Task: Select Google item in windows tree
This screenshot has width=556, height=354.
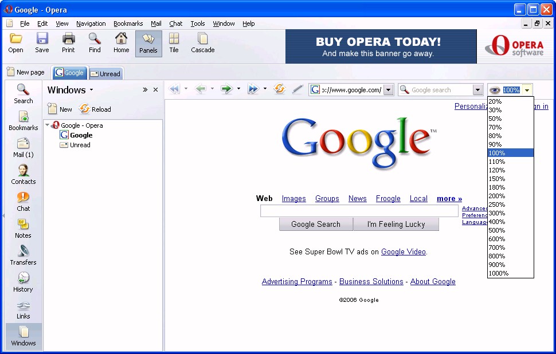Action: point(76,135)
